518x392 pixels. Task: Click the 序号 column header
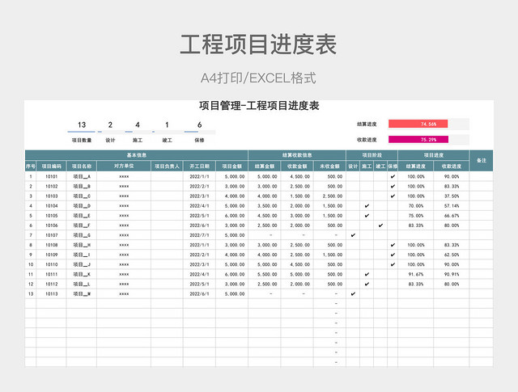(x=31, y=166)
